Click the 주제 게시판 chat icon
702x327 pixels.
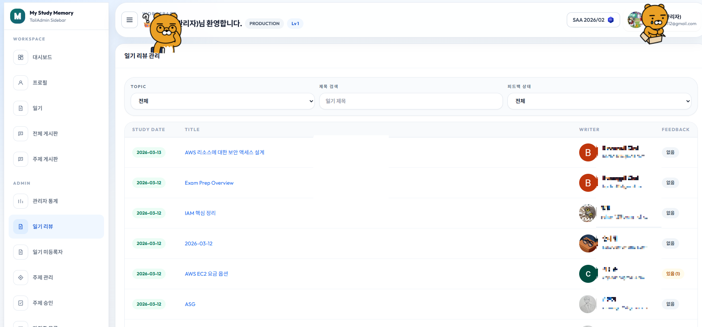(21, 159)
